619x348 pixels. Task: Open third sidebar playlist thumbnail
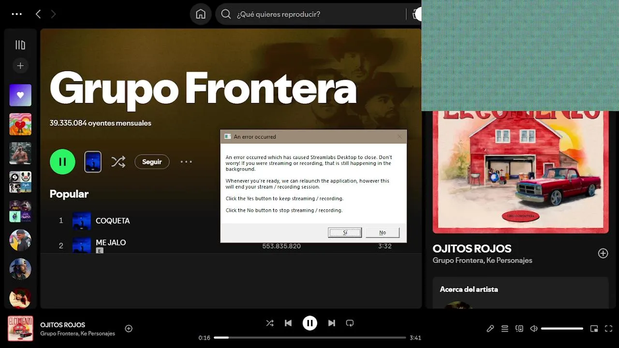(20, 153)
